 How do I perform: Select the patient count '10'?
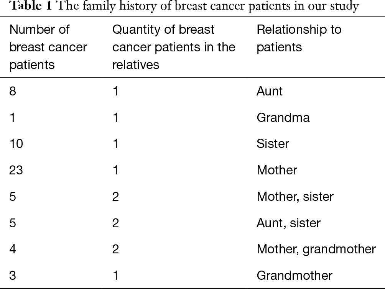click(x=16, y=144)
